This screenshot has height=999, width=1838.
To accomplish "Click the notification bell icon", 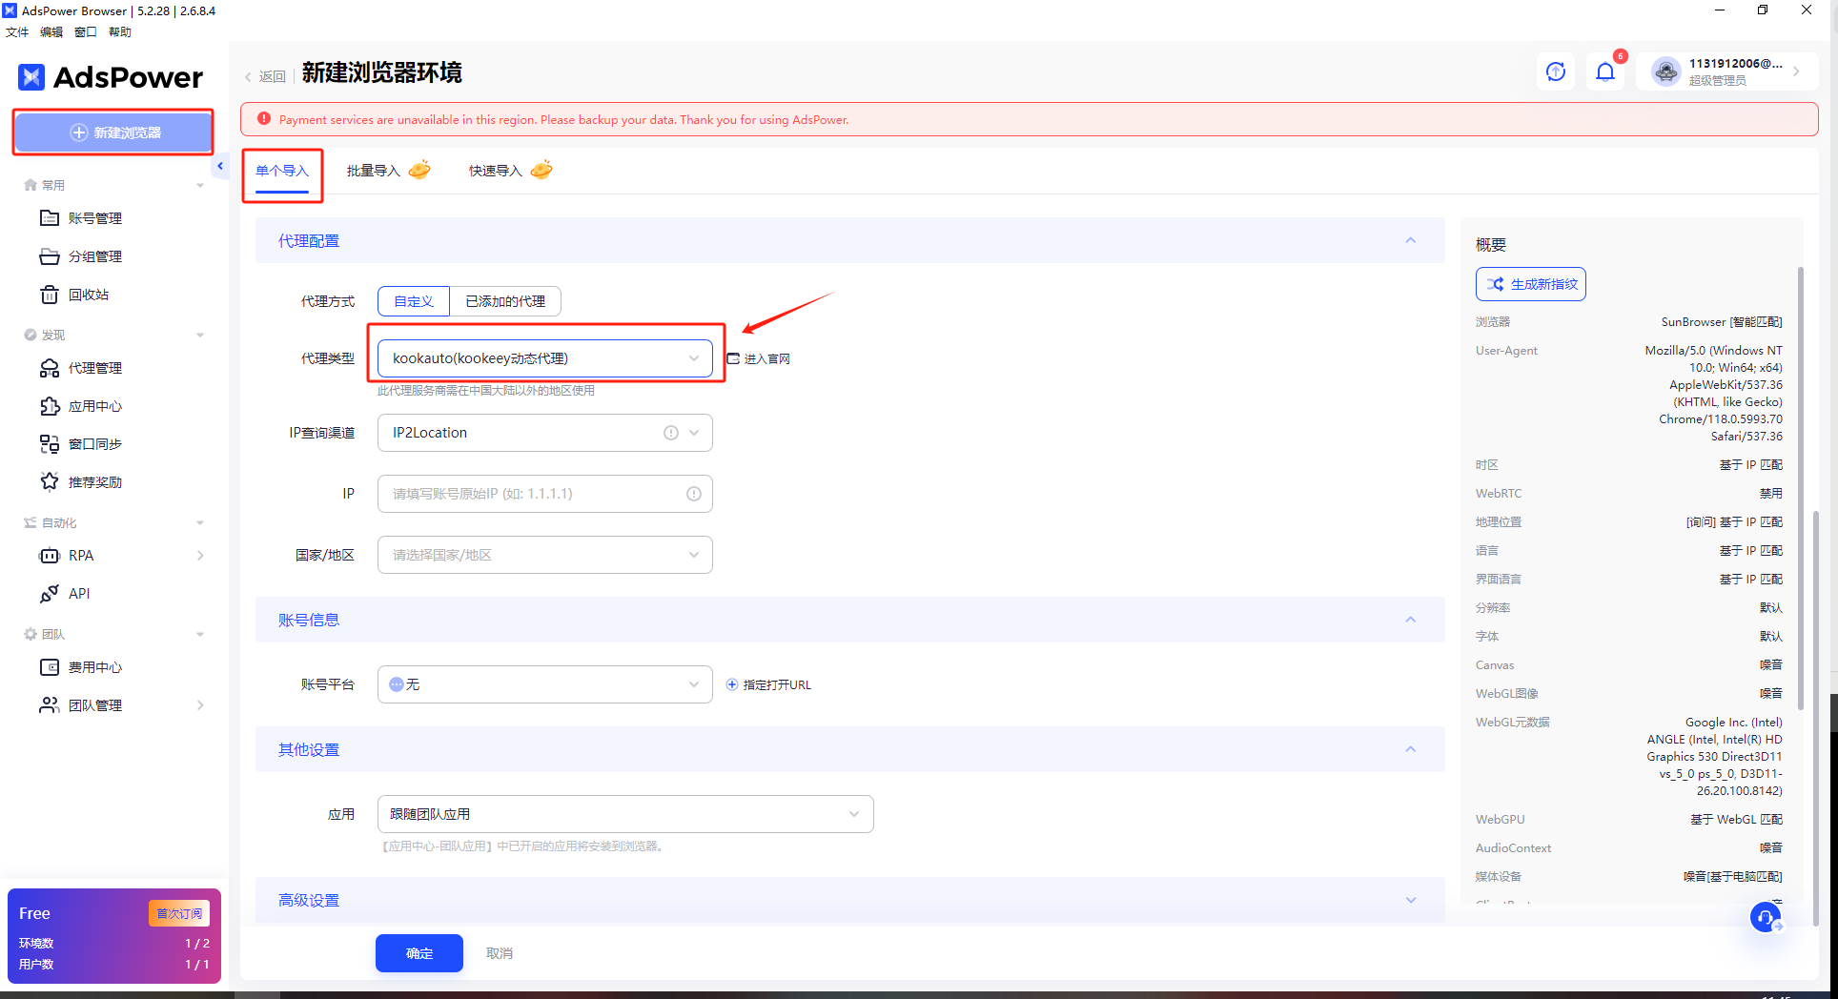I will [x=1605, y=71].
